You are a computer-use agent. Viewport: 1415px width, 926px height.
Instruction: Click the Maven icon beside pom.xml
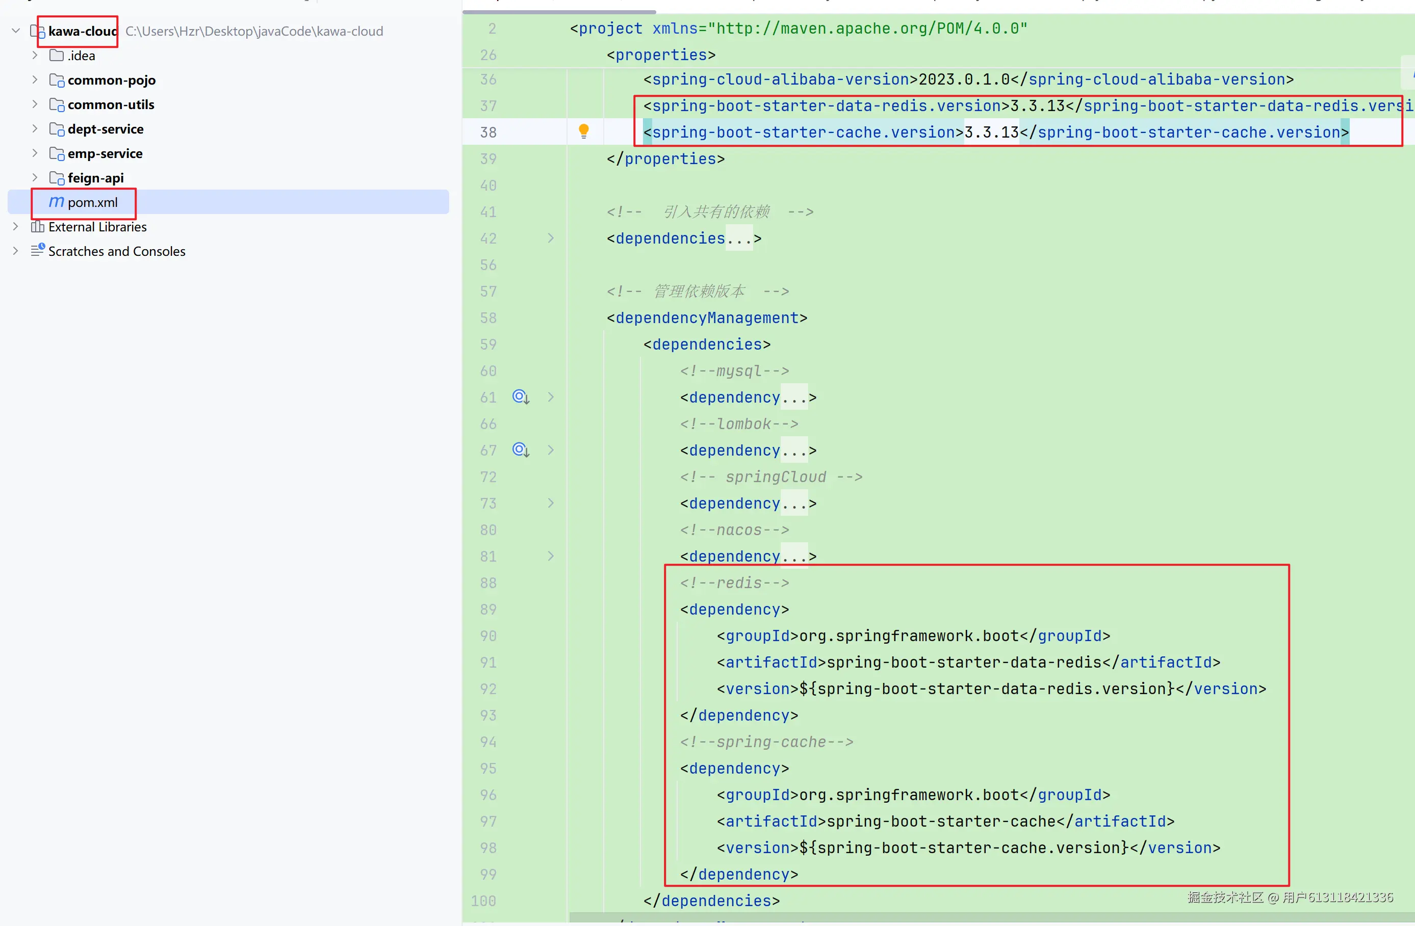(56, 202)
